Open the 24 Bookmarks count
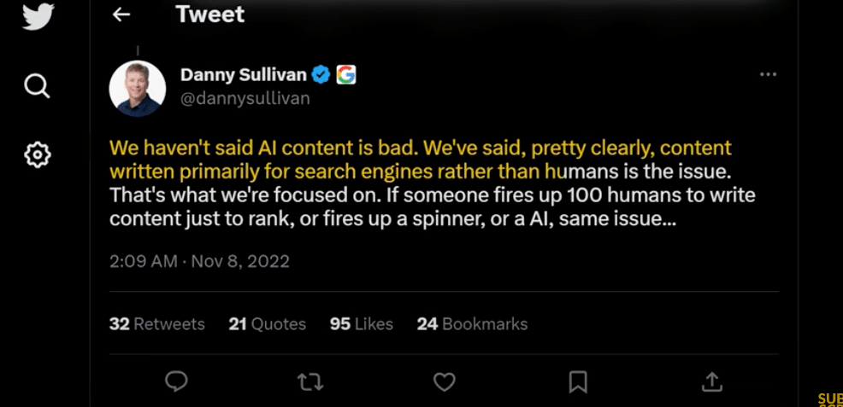The height and width of the screenshot is (407, 843). pos(472,324)
